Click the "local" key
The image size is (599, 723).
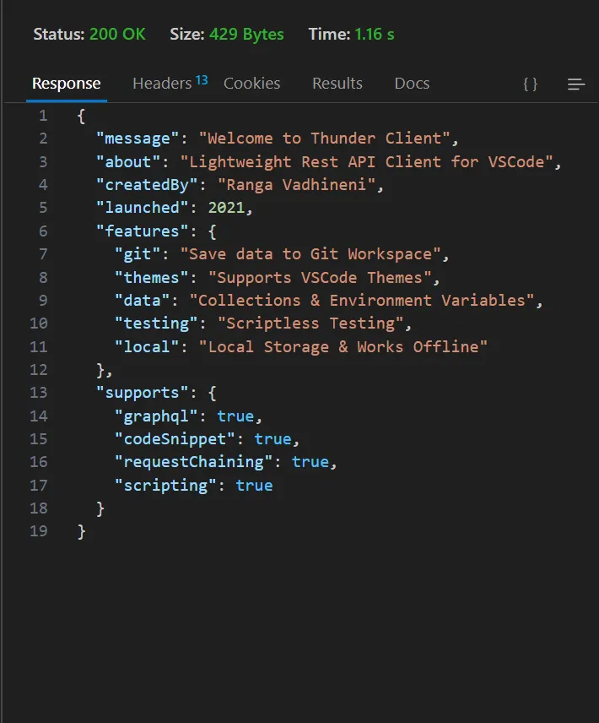tap(147, 347)
